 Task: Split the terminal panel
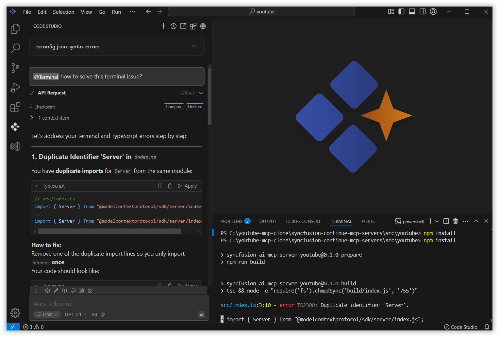tap(446, 221)
